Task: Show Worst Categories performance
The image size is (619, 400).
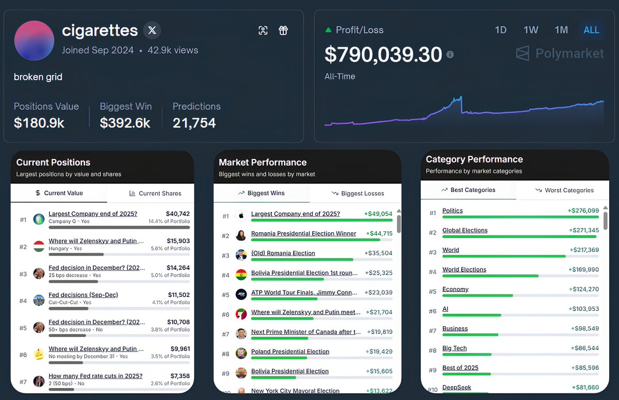Action: (564, 190)
